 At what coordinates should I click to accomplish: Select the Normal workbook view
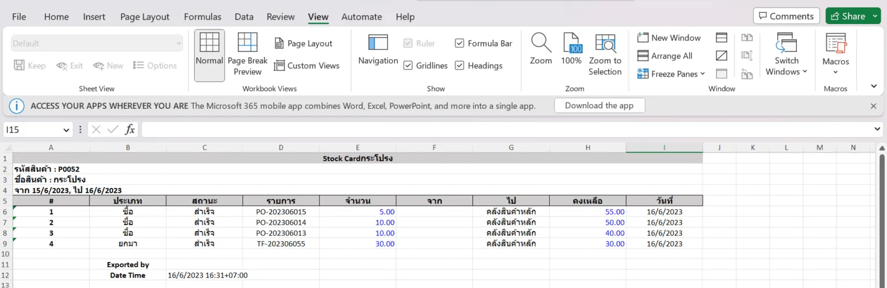209,55
